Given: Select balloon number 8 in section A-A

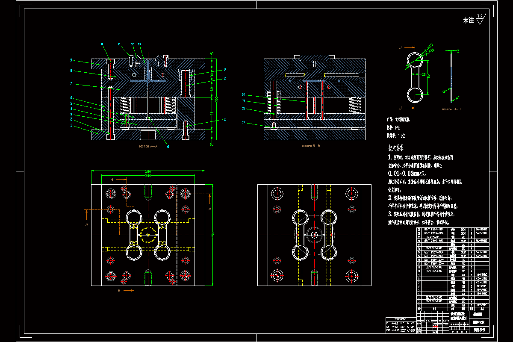Looking at the screenshot, I should click(x=71, y=71).
